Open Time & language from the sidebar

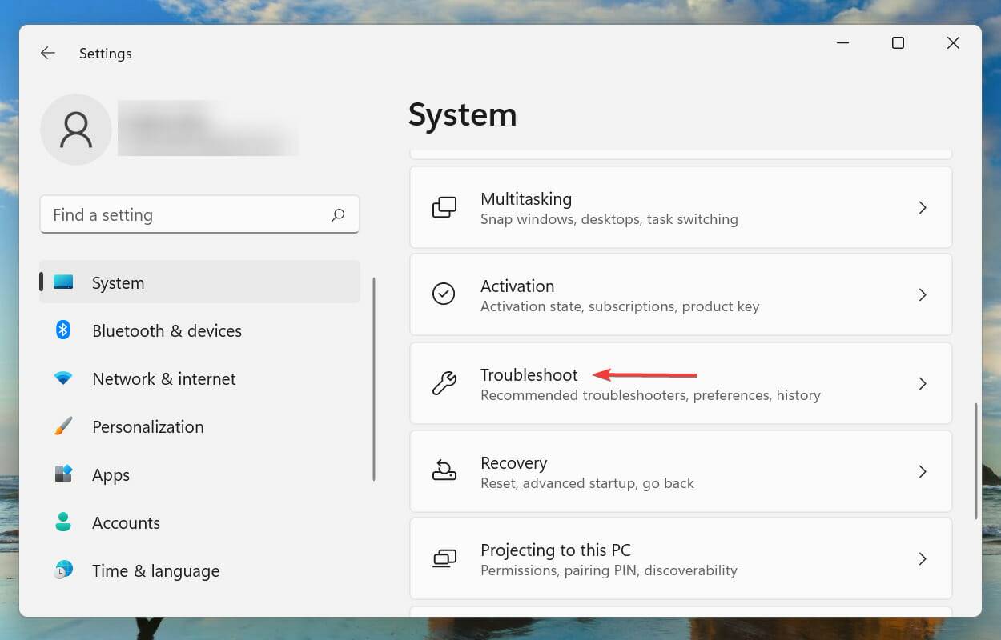(x=155, y=570)
